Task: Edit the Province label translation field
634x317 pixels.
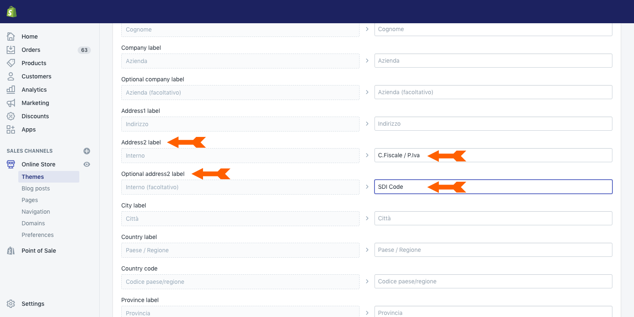Action: [x=493, y=312]
